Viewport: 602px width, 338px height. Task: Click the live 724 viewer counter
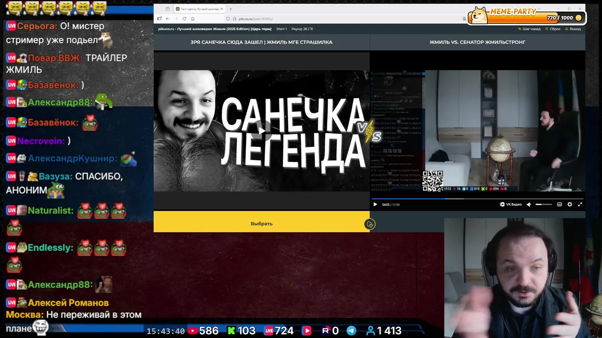[279, 330]
